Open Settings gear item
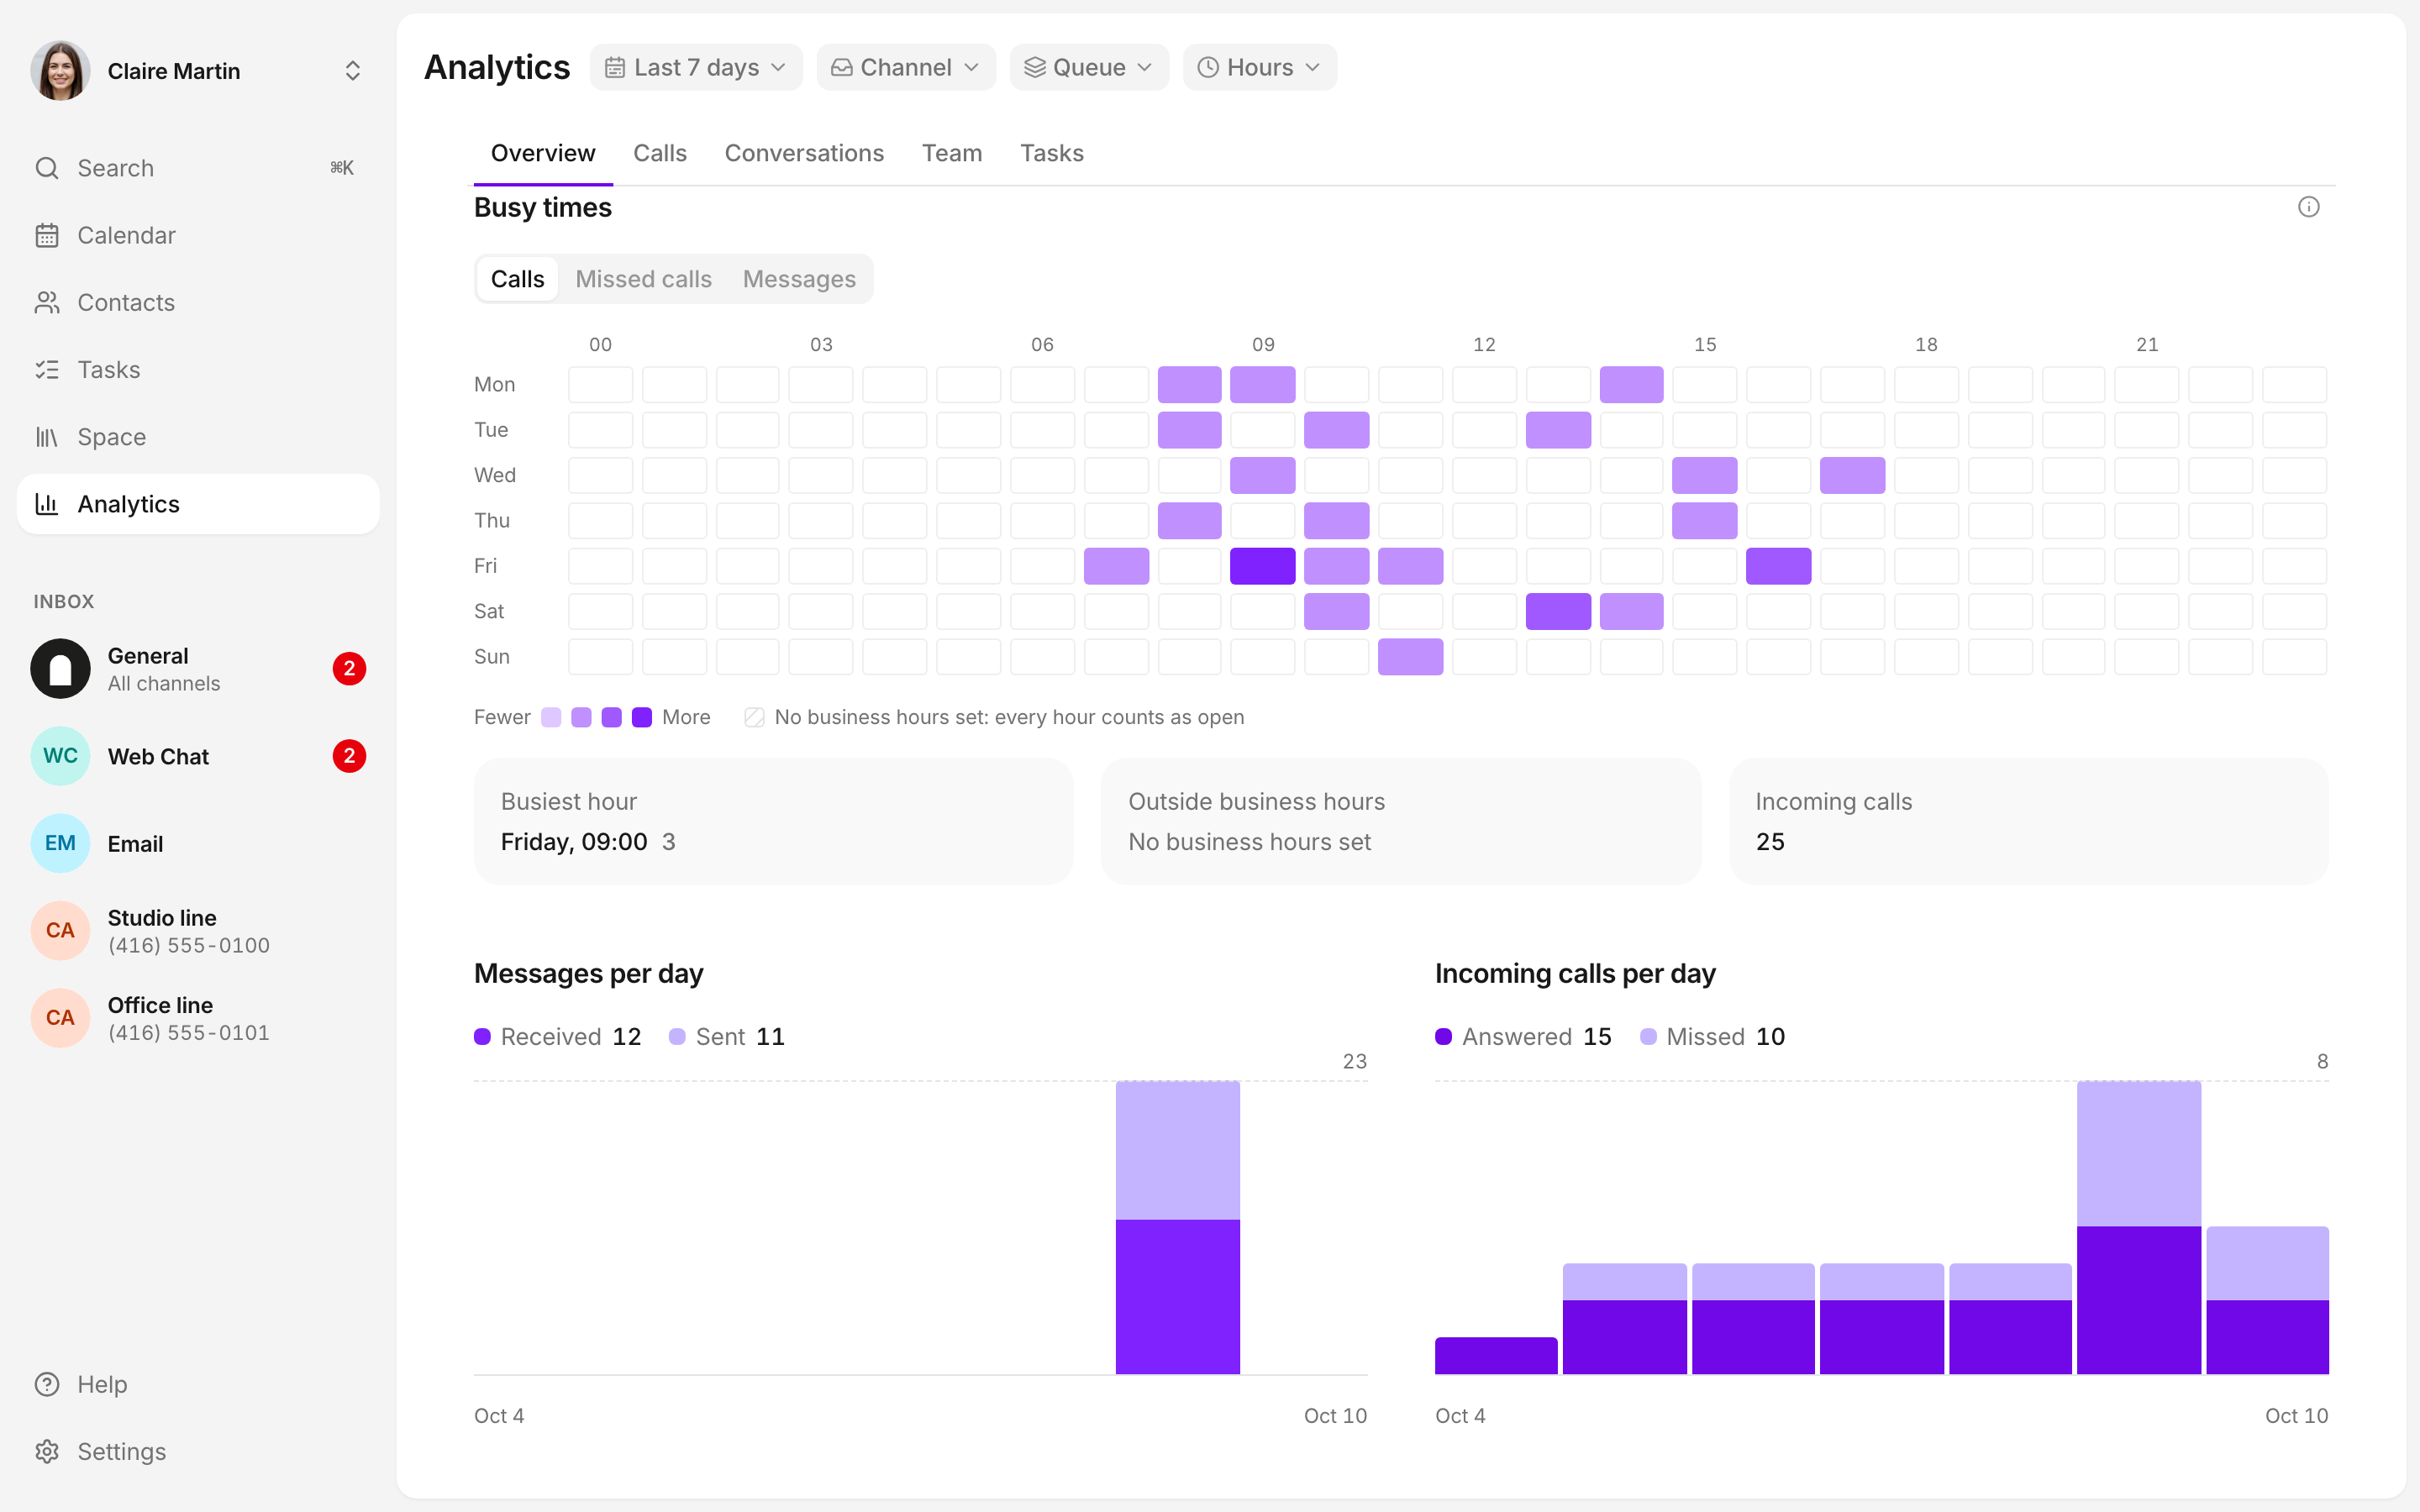 pyautogui.click(x=198, y=1451)
